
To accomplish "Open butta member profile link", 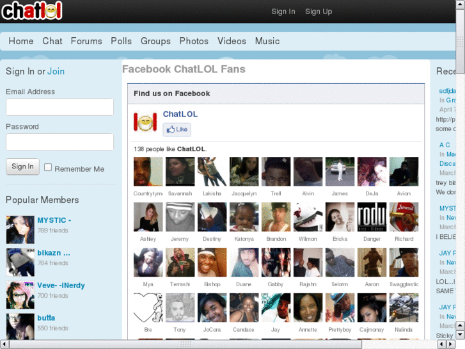I will pos(46,318).
